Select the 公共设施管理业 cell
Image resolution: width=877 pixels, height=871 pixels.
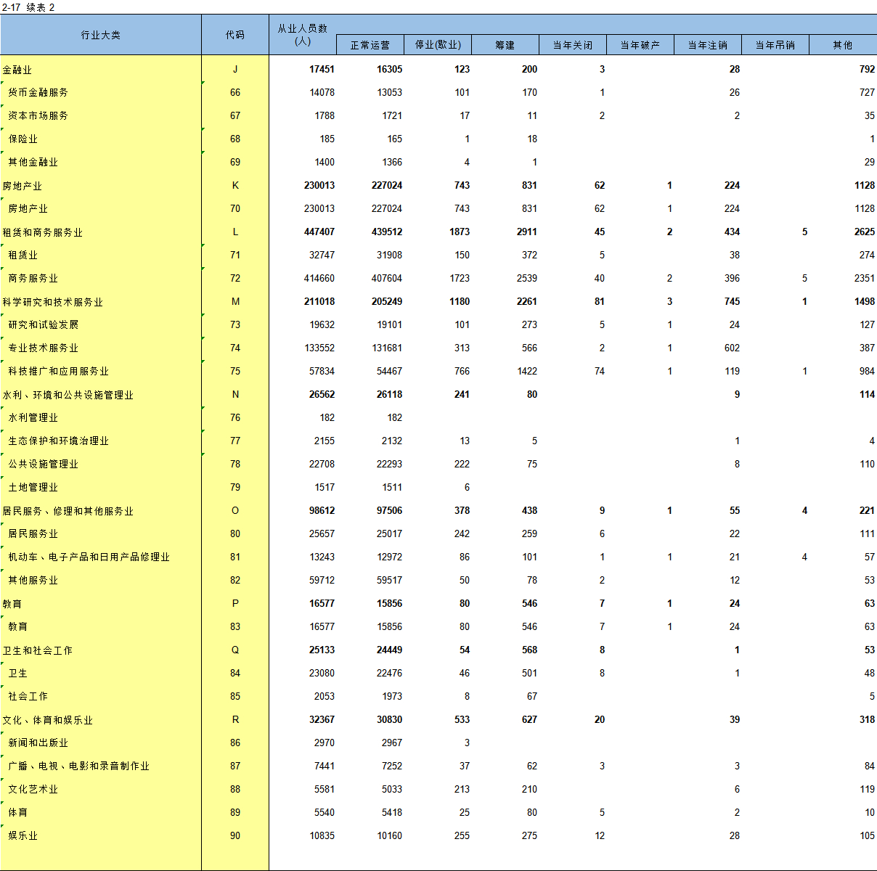pyautogui.click(x=101, y=465)
